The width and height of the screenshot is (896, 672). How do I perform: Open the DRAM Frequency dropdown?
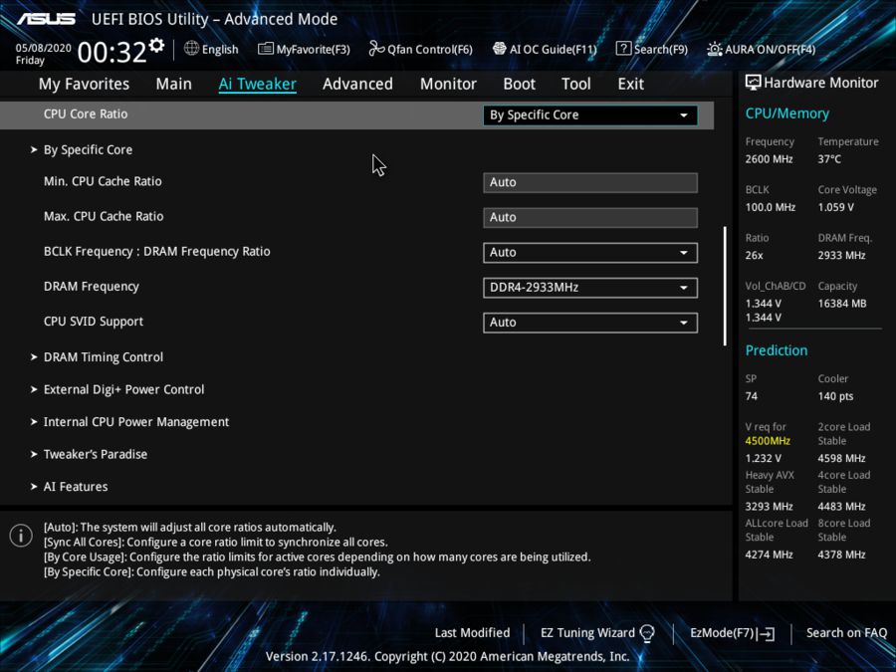click(x=590, y=288)
